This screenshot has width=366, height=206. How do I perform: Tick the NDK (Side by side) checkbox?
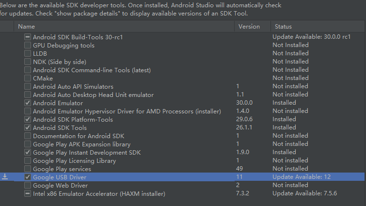click(x=28, y=62)
